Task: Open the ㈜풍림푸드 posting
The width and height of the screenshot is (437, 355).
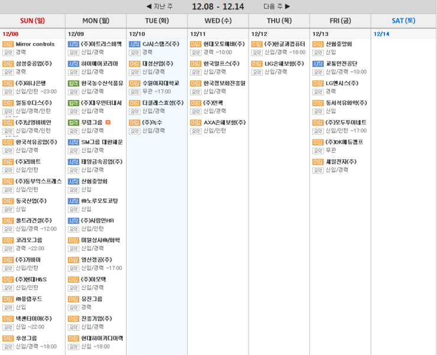Action: point(29,299)
